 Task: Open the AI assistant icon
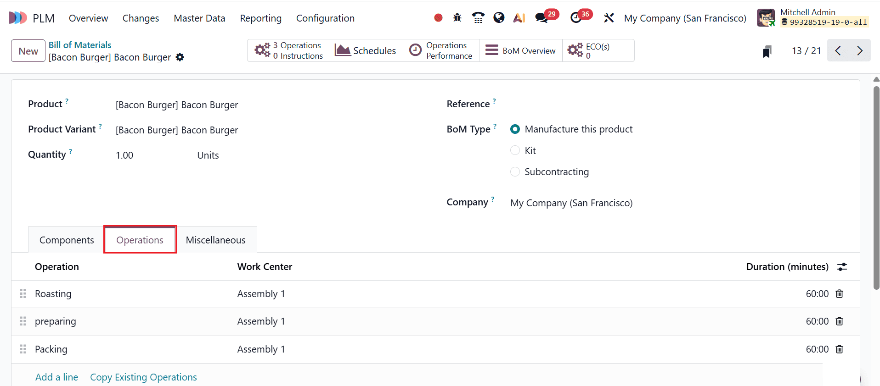coord(519,18)
